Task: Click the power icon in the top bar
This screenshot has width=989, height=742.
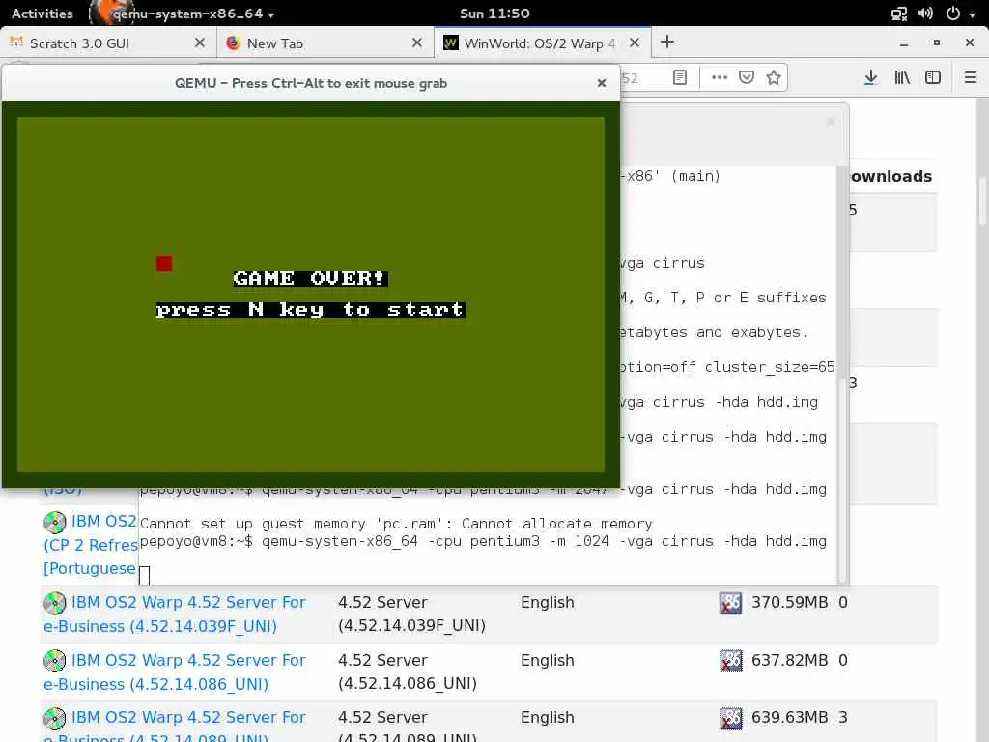Action: 953,14
